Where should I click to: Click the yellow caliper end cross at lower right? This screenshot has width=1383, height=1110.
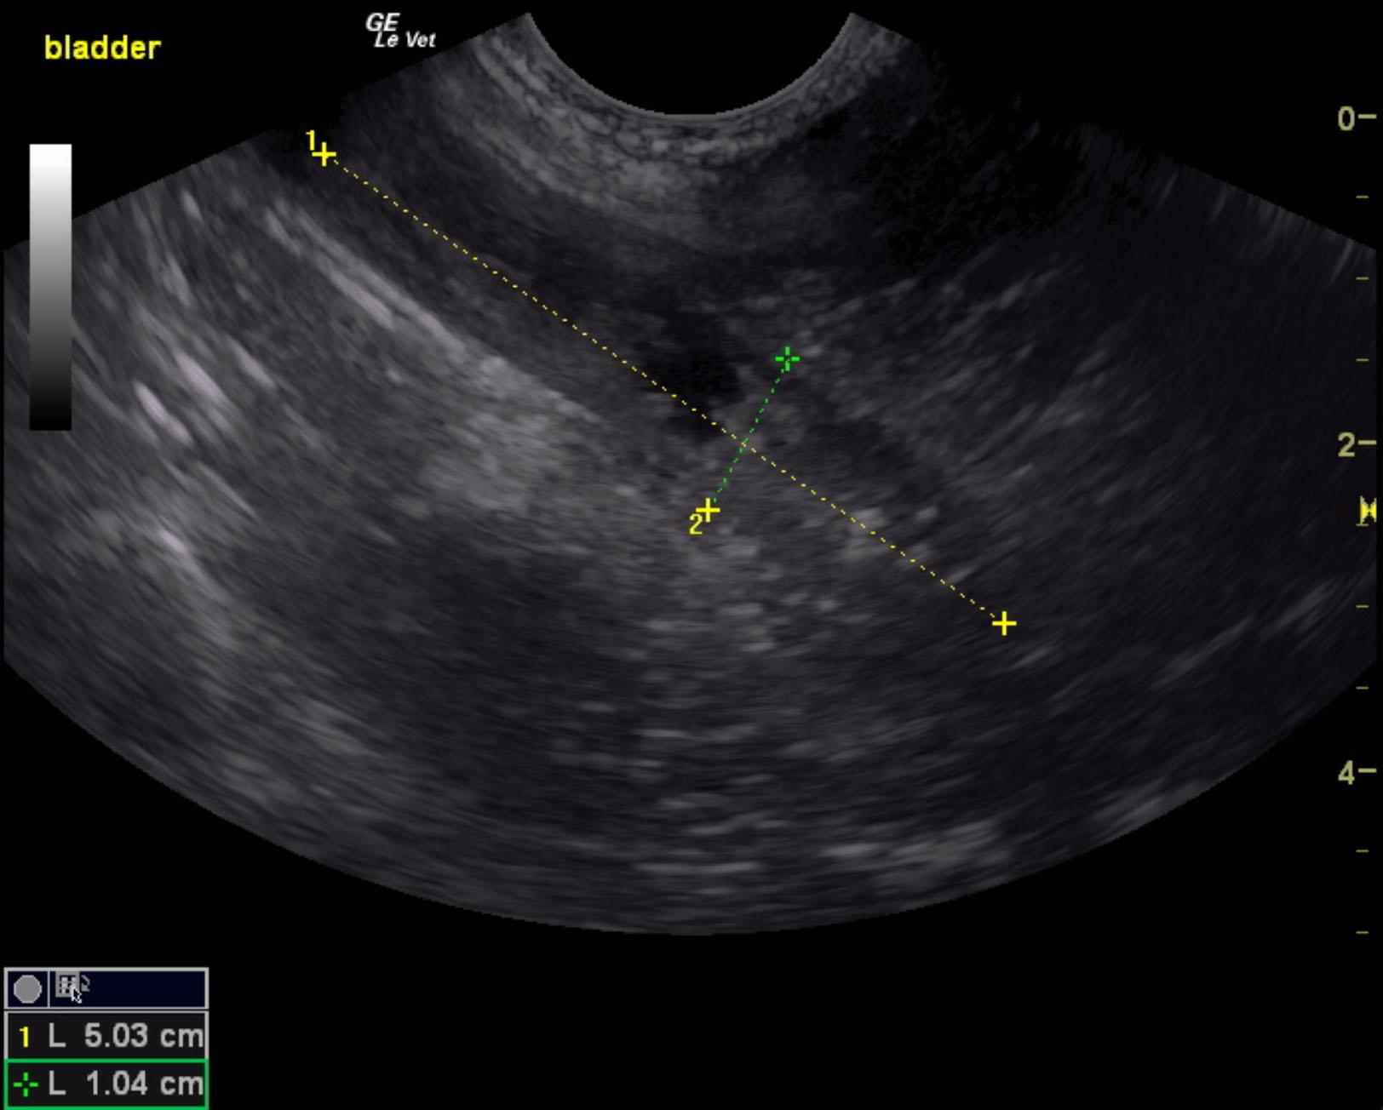[1004, 624]
